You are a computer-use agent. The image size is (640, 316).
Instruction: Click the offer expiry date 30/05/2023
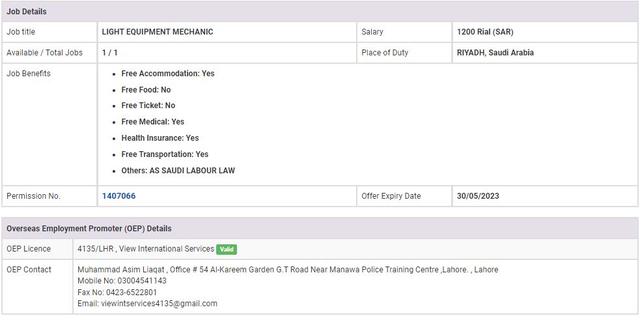tap(478, 196)
